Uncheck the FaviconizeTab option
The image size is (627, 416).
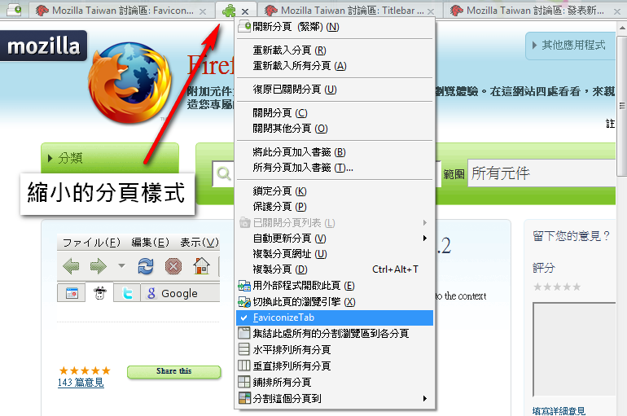(335, 317)
